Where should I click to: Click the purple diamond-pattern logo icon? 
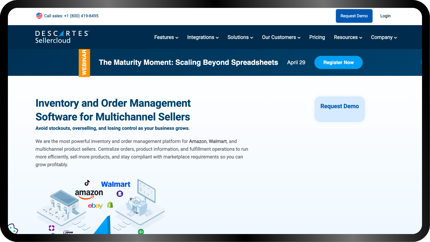pos(51,228)
